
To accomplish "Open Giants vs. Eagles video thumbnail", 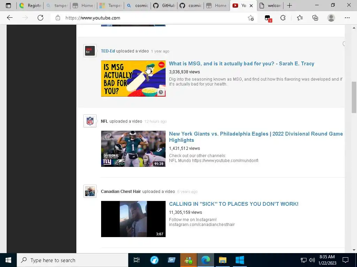I will 133,149.
